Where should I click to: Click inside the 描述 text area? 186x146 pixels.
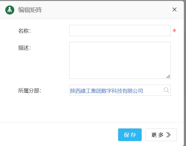point(120,60)
